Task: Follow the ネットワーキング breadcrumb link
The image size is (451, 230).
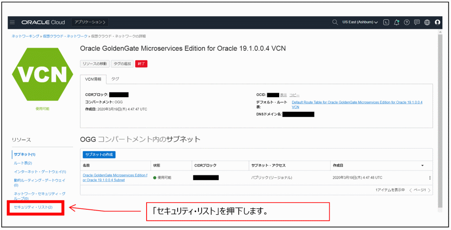Action: [25, 36]
